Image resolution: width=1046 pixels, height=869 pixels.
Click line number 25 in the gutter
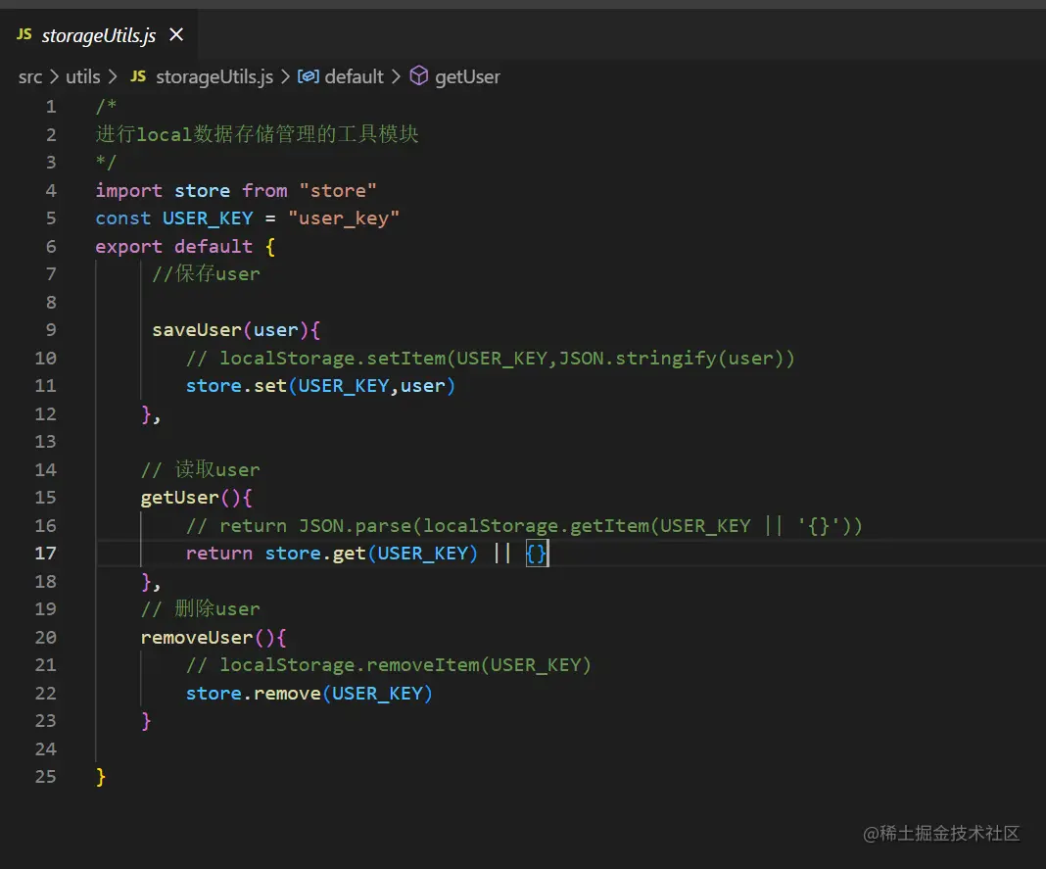coord(45,777)
